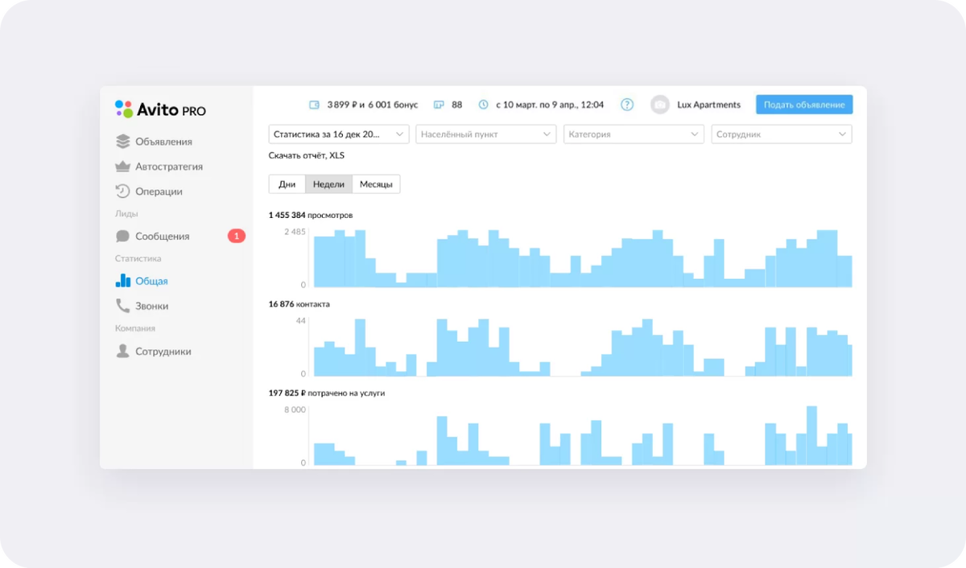The image size is (966, 568).
Task: Download report via Скачать отчёт, XLS
Action: [307, 155]
